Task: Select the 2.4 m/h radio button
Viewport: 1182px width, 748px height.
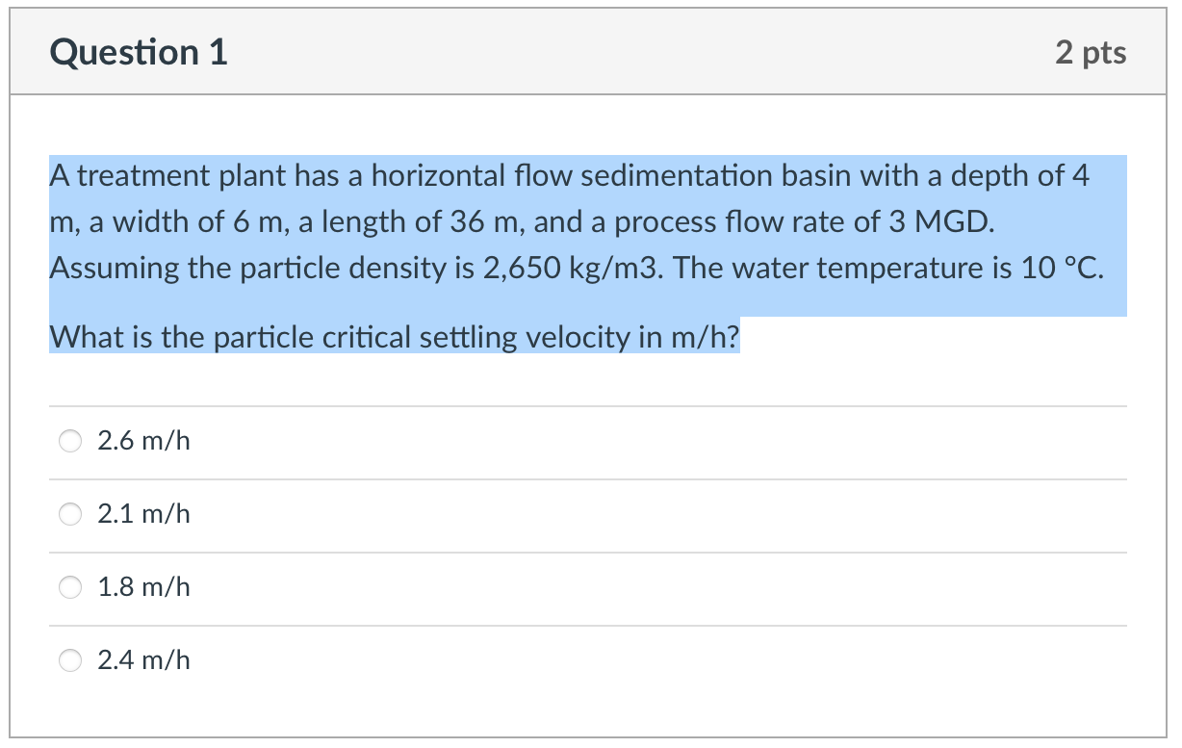Action: tap(69, 660)
